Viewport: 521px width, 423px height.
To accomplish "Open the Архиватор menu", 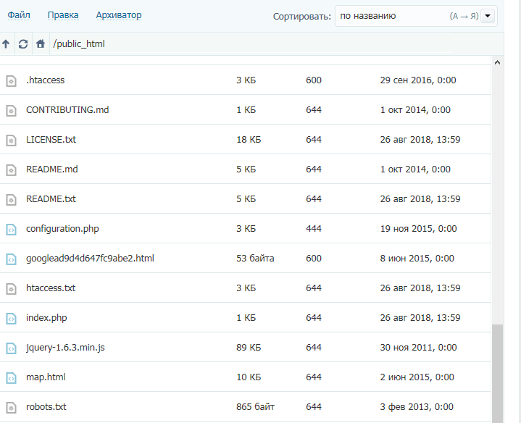I will pos(119,15).
